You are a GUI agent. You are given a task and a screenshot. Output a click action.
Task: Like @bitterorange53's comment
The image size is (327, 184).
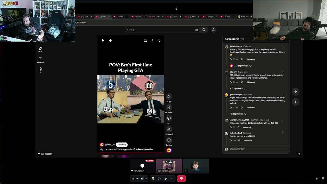click(x=231, y=107)
